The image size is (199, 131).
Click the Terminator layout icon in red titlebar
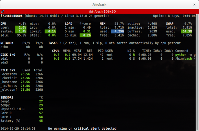pos(2,11)
